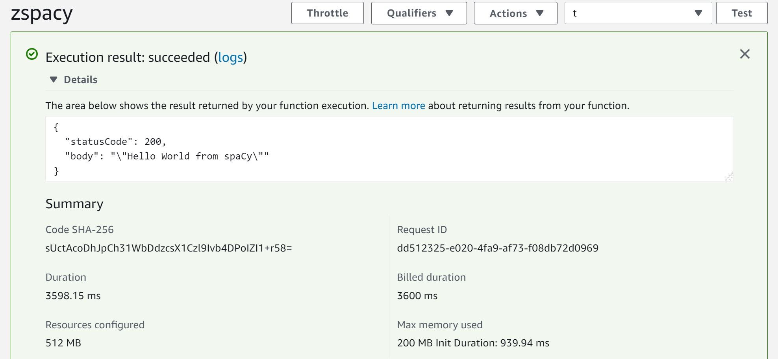Screen dimensions: 778x359
Task: Open the execution logs link
Action: click(230, 57)
